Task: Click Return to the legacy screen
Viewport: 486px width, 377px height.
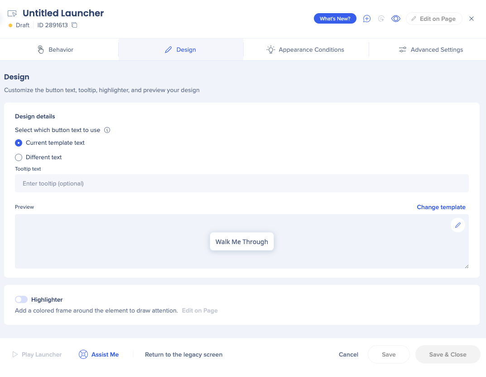Action: (184, 355)
